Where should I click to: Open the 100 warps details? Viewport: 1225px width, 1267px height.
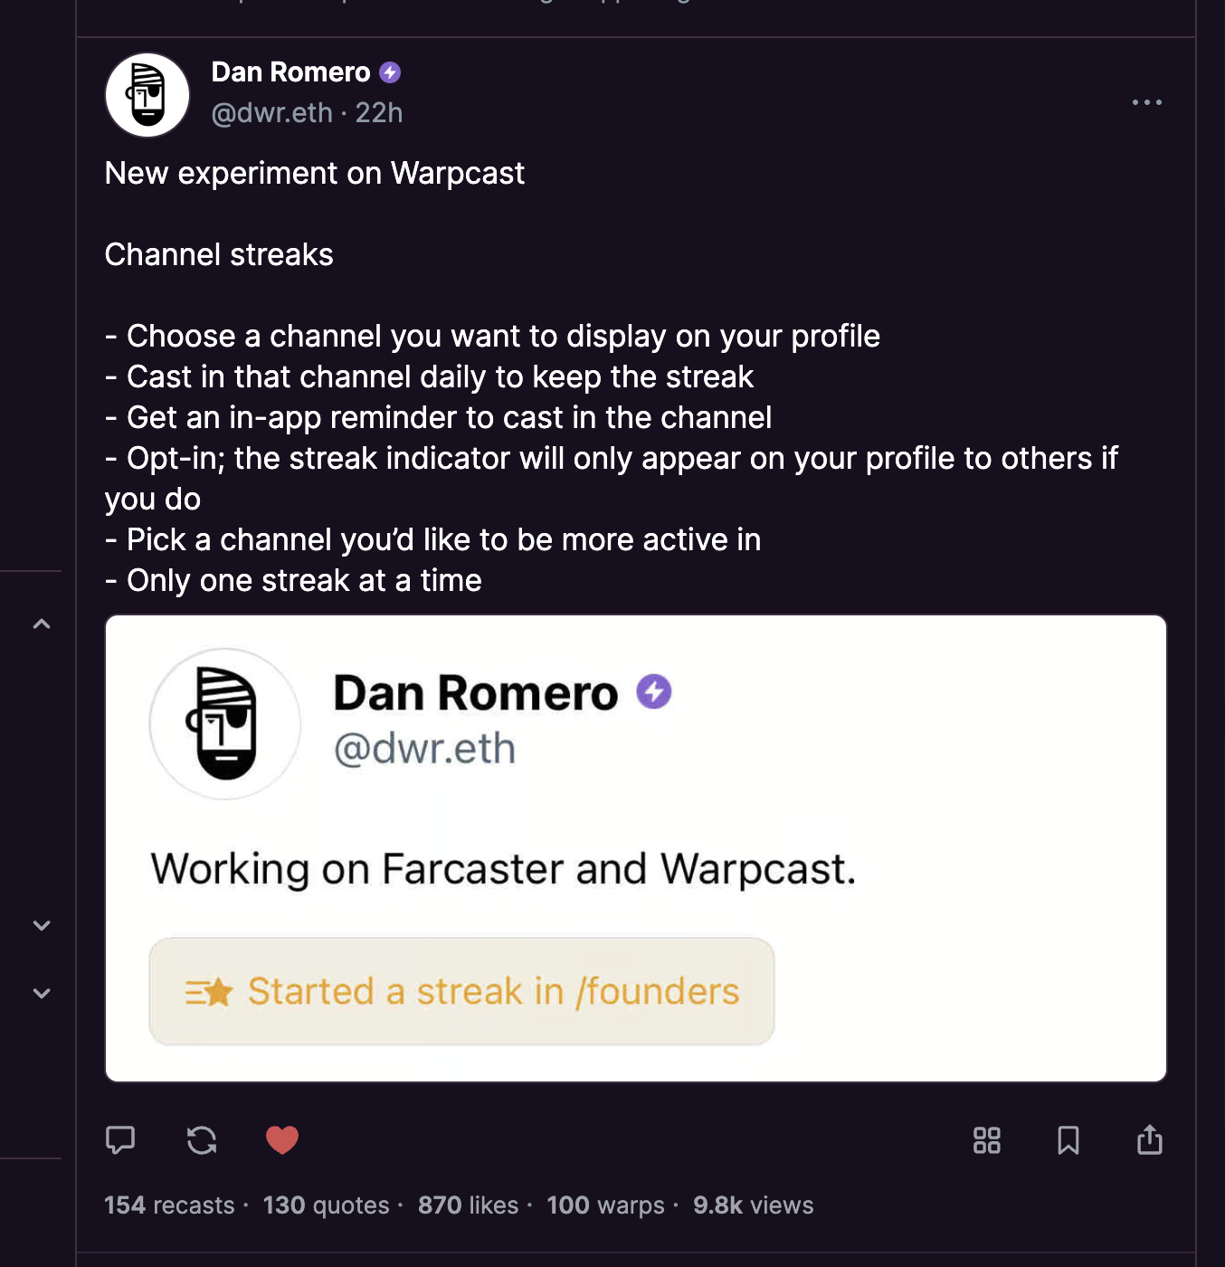click(605, 1205)
